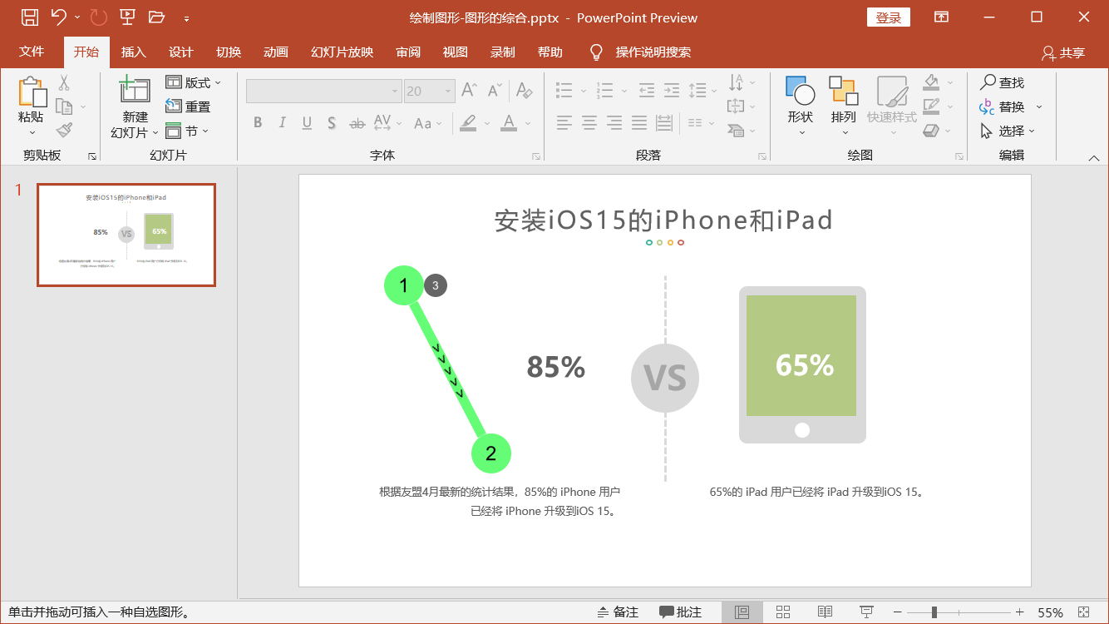The image size is (1109, 624).
Task: Toggle text shadow
Action: pyautogui.click(x=332, y=123)
